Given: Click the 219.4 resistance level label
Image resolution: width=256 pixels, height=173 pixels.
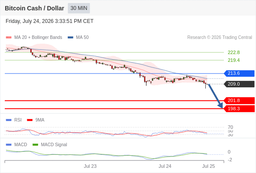Looking at the screenshot, I should pos(233,60).
